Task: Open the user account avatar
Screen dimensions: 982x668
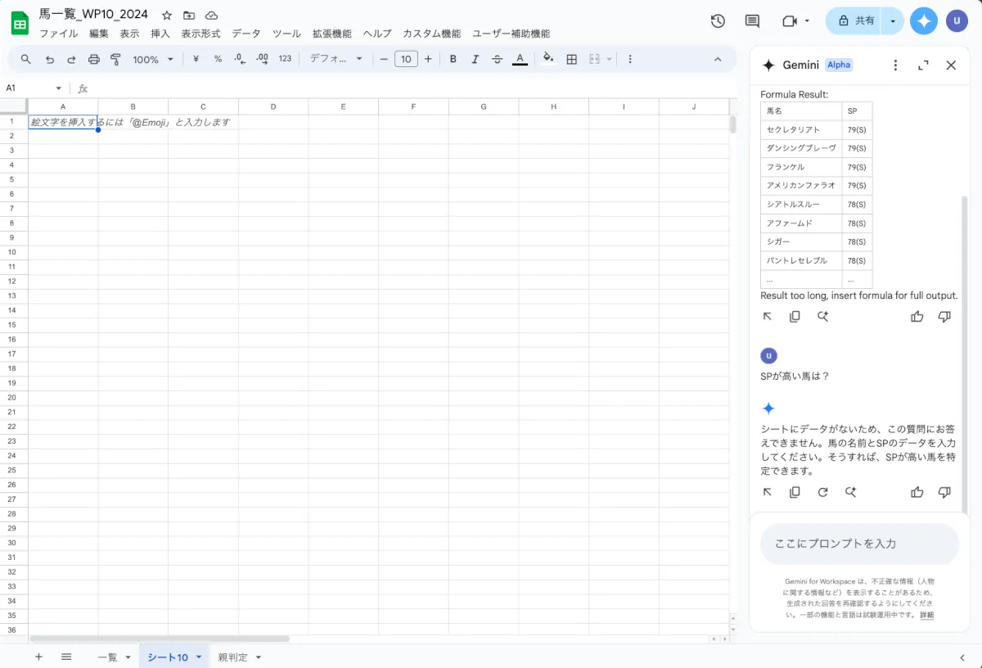Action: coord(957,21)
